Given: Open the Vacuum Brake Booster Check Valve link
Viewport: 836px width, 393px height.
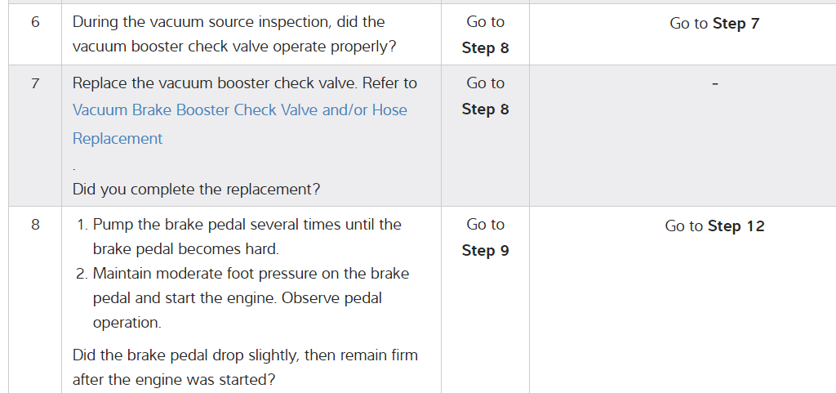Looking at the screenshot, I should click(239, 110).
